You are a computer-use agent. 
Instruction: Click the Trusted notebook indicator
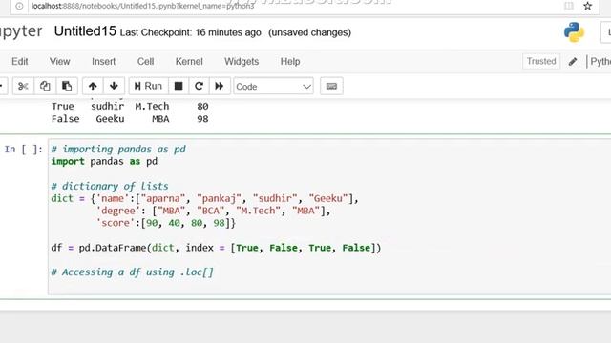(541, 61)
